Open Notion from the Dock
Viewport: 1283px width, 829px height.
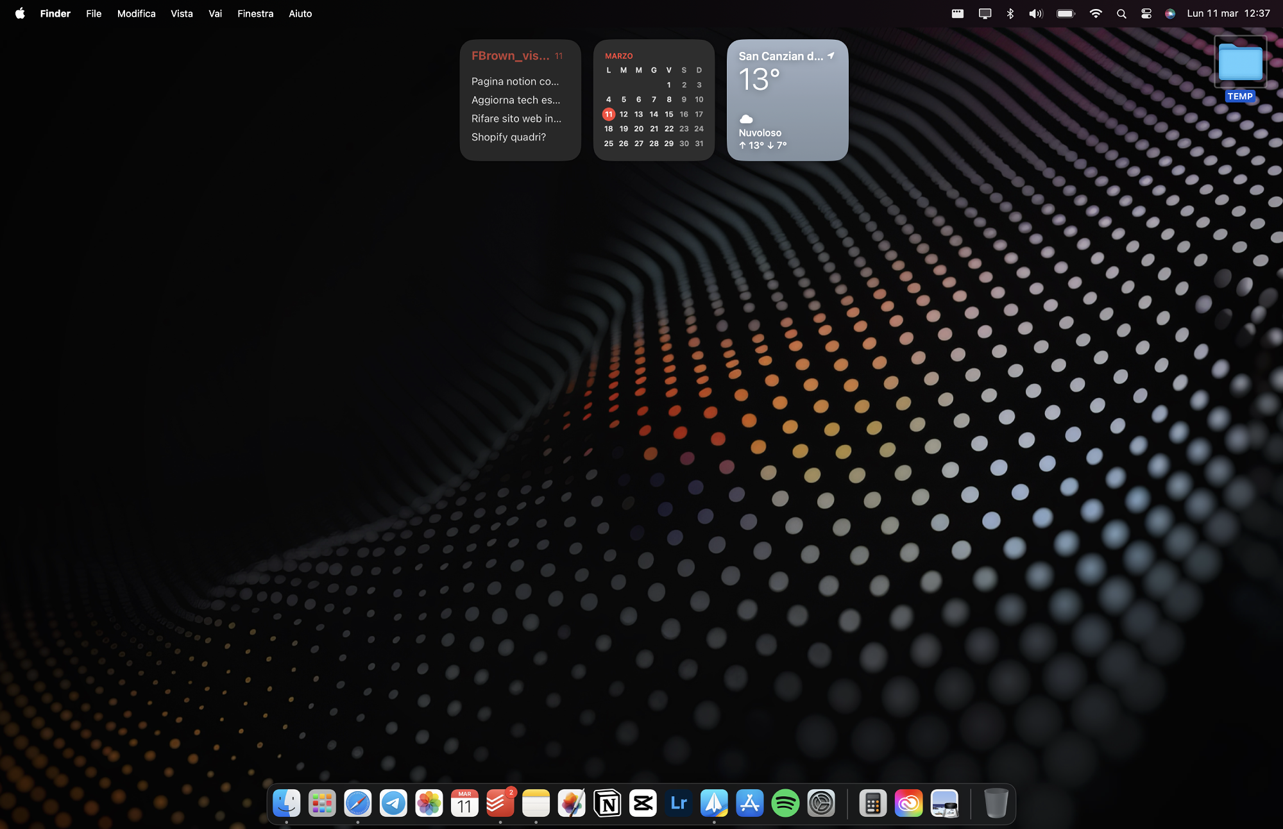(608, 803)
